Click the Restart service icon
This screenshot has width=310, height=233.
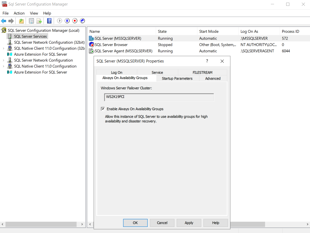click(x=82, y=21)
